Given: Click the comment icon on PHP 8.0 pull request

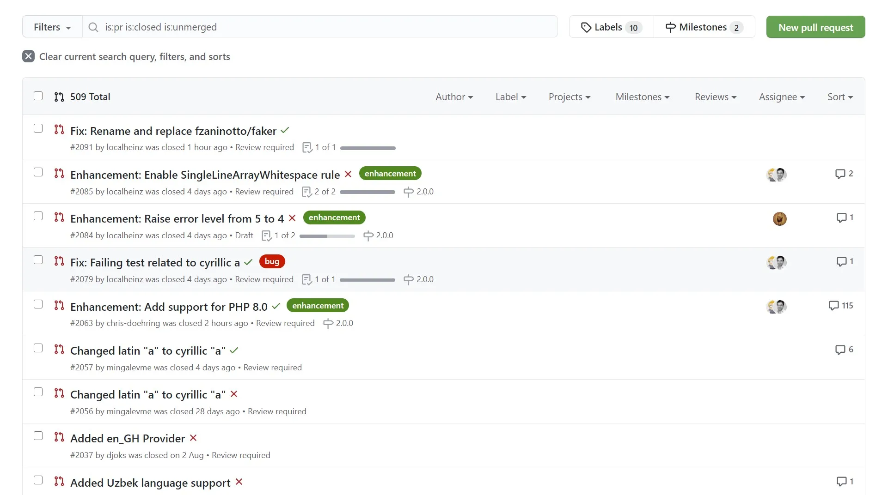Looking at the screenshot, I should coord(833,306).
